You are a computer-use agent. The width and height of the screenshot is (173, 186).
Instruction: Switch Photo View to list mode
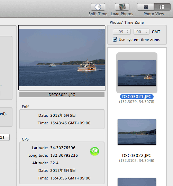[145, 7]
